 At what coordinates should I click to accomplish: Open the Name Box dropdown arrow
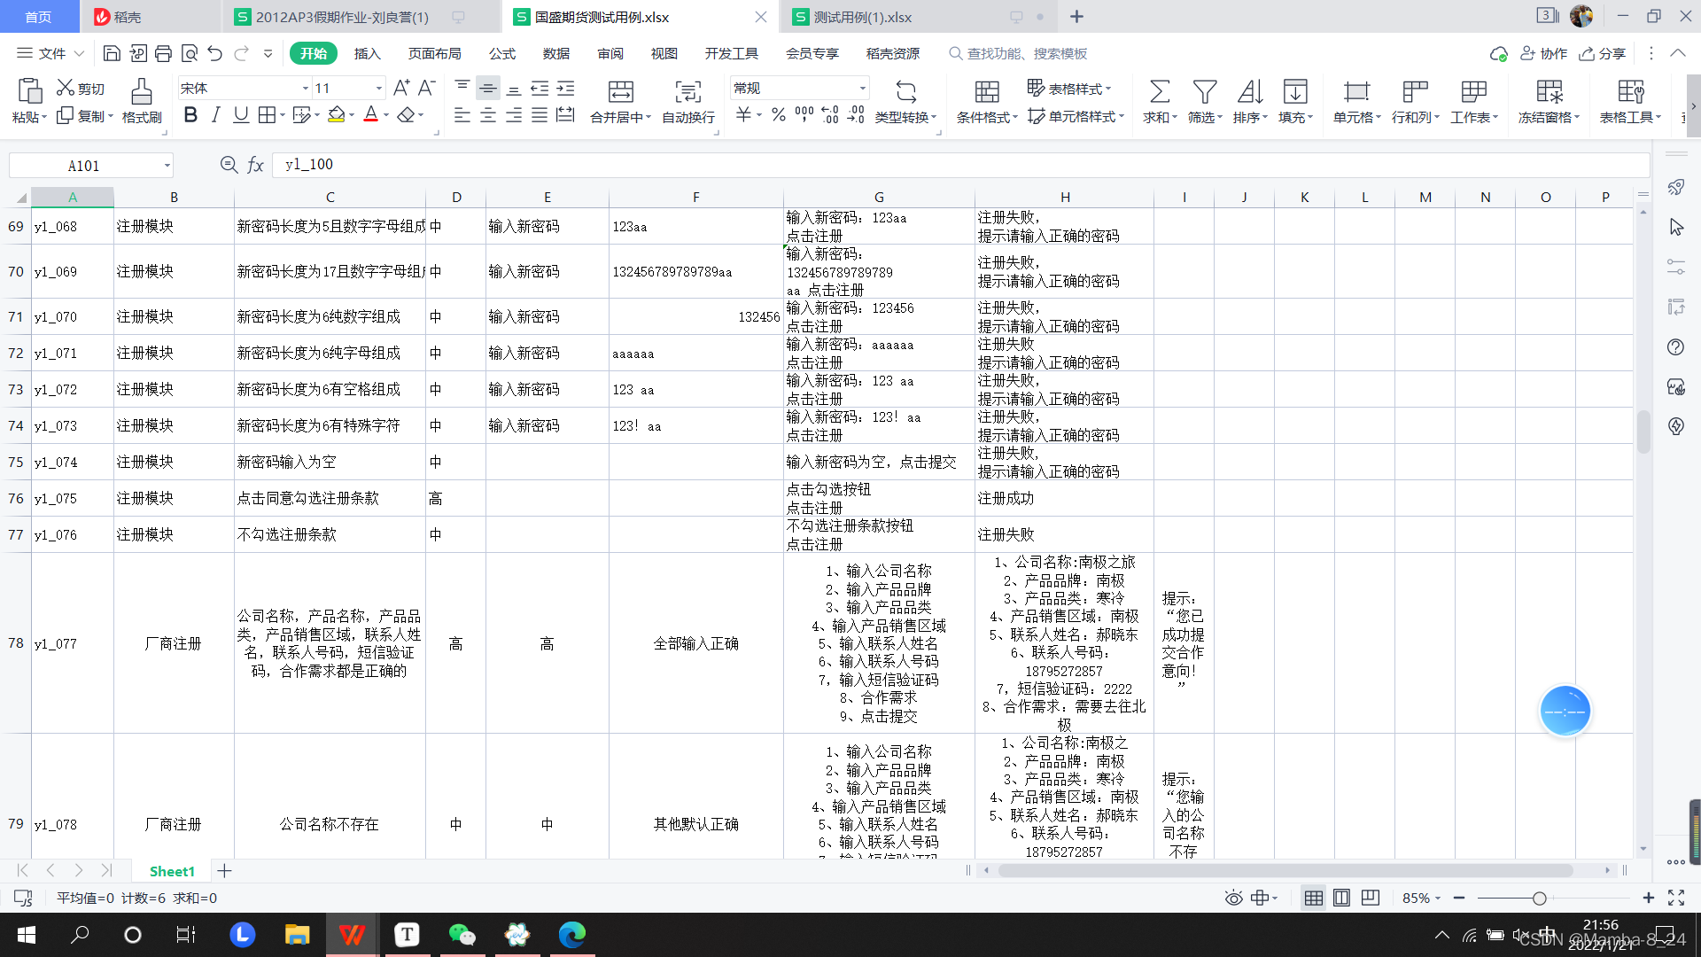tap(167, 166)
